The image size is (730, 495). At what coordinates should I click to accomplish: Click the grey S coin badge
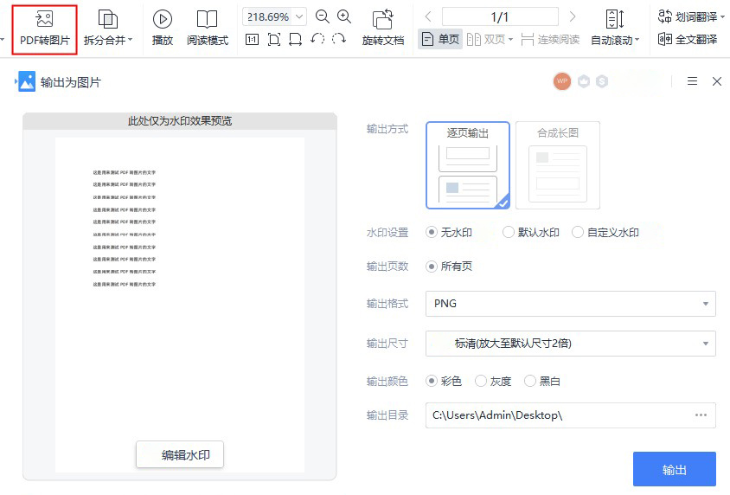pos(602,81)
